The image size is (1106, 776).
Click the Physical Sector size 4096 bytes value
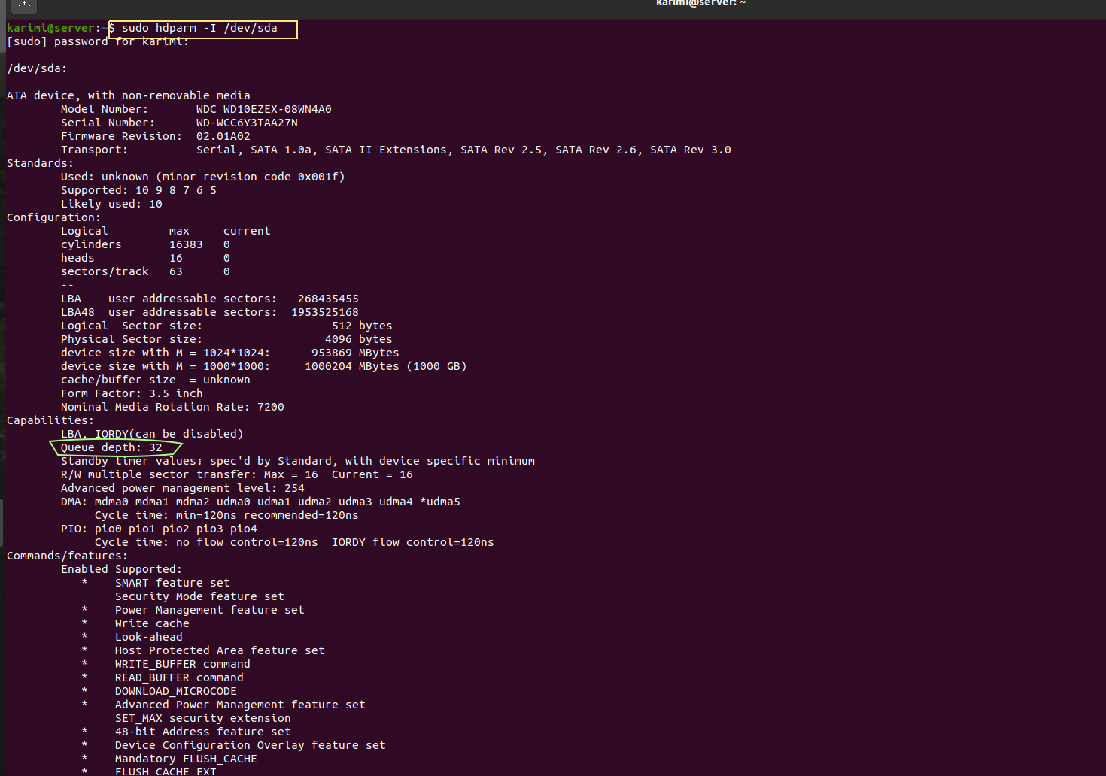pos(358,340)
